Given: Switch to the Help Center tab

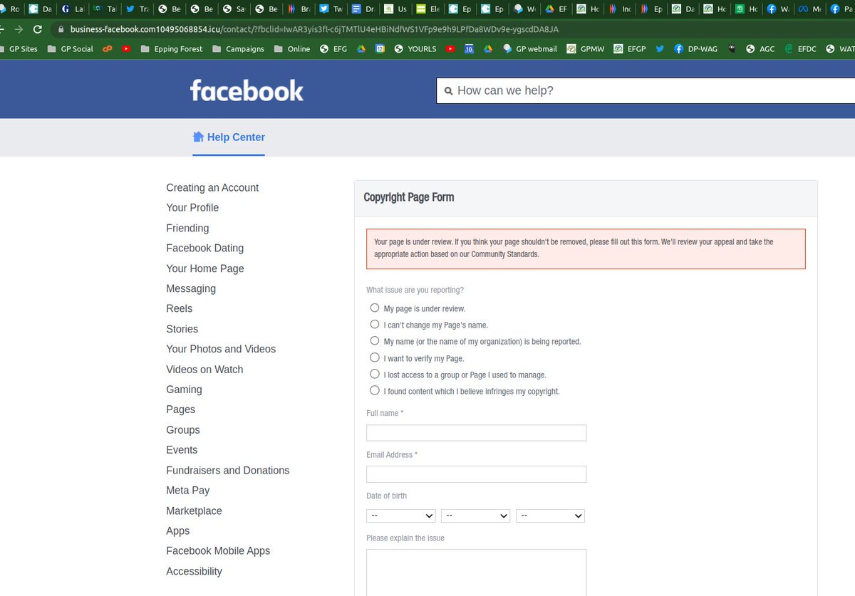Looking at the screenshot, I should (x=229, y=137).
